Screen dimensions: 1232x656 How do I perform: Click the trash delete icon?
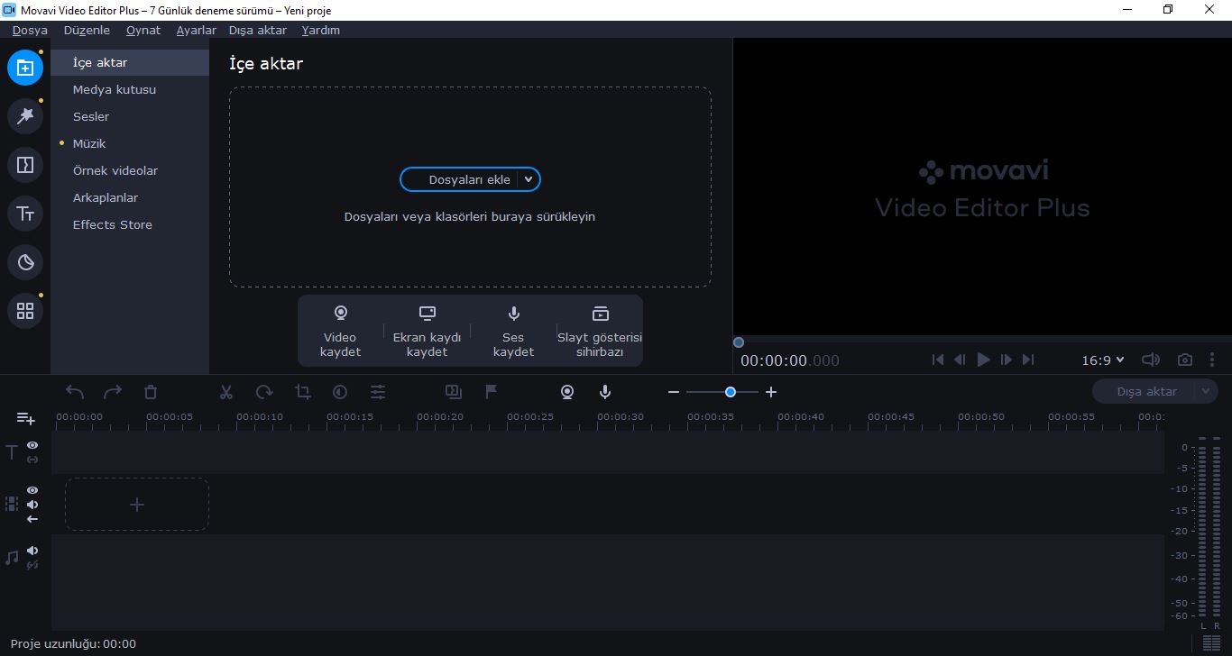click(151, 392)
